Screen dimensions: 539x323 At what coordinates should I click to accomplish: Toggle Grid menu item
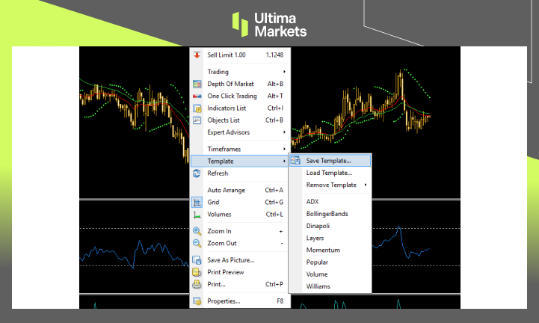tap(239, 202)
